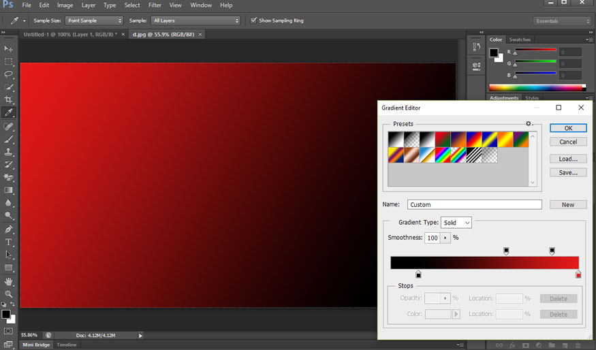Click Cancel in Gradient Editor
596x350 pixels.
pos(568,142)
